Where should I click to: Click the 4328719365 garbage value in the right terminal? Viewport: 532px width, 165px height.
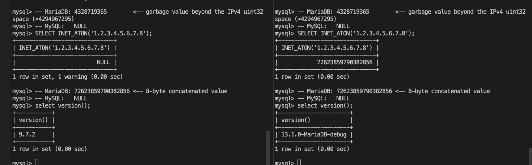point(353,12)
